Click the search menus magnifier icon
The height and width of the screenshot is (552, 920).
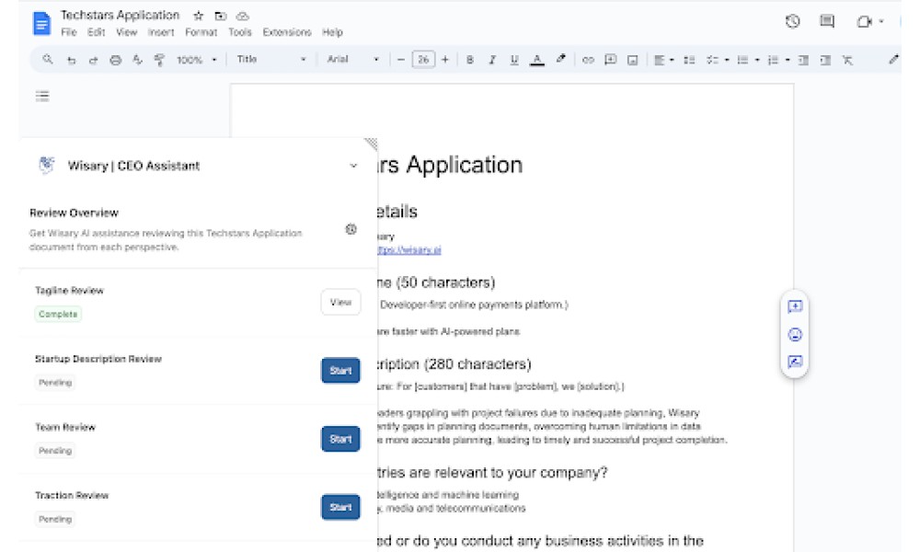[x=48, y=59]
